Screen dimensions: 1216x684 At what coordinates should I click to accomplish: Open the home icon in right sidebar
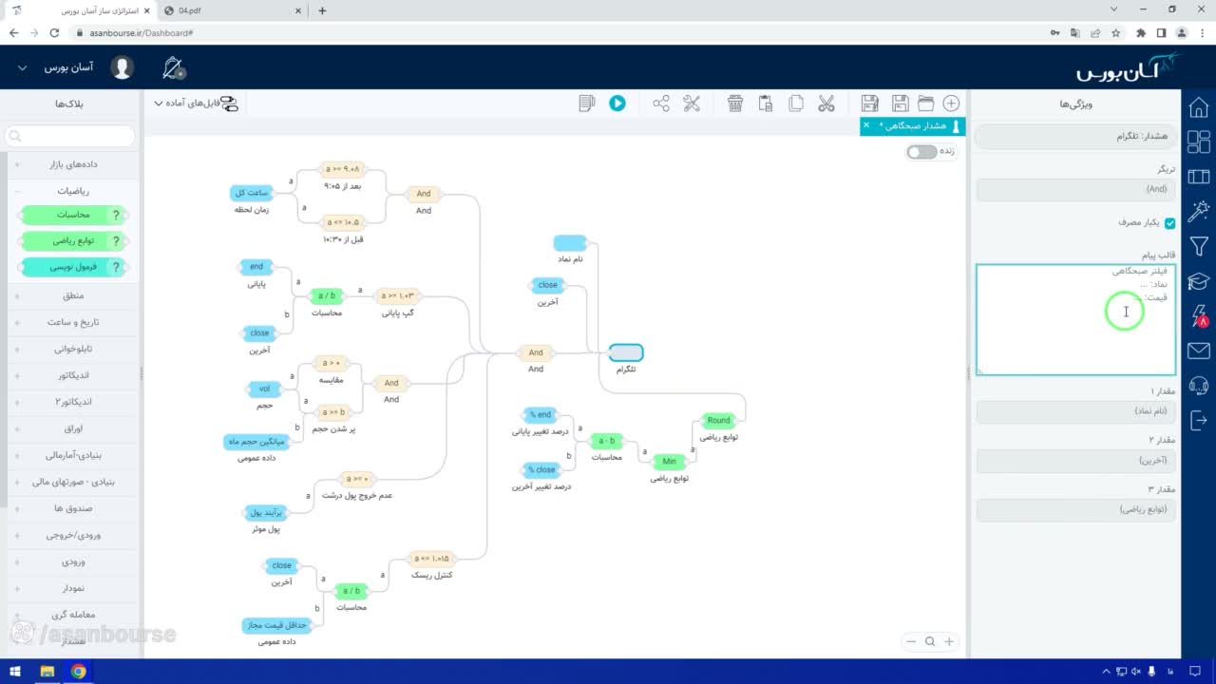pyautogui.click(x=1199, y=106)
